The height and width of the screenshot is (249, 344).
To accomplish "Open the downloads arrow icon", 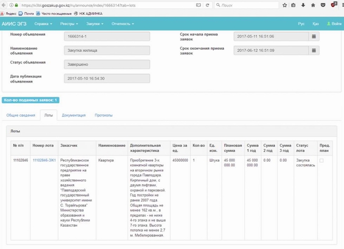I will click(x=302, y=5).
